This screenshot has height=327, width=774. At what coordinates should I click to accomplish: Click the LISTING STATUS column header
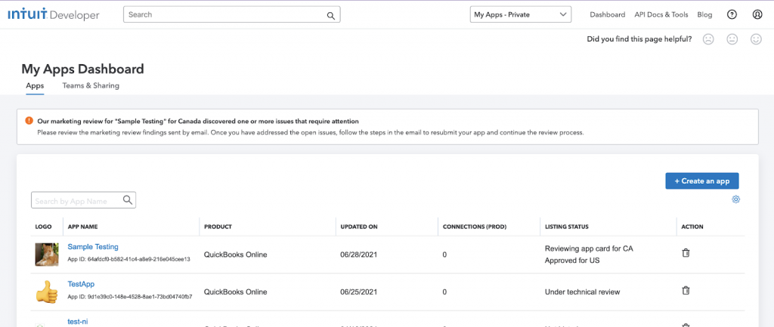point(567,227)
